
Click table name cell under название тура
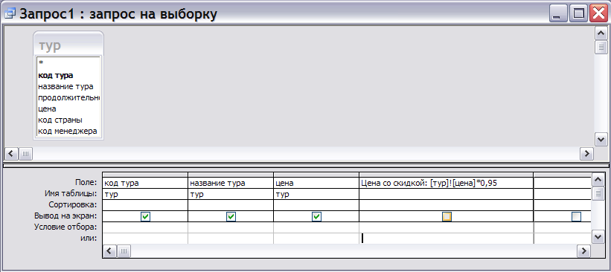tap(231, 195)
